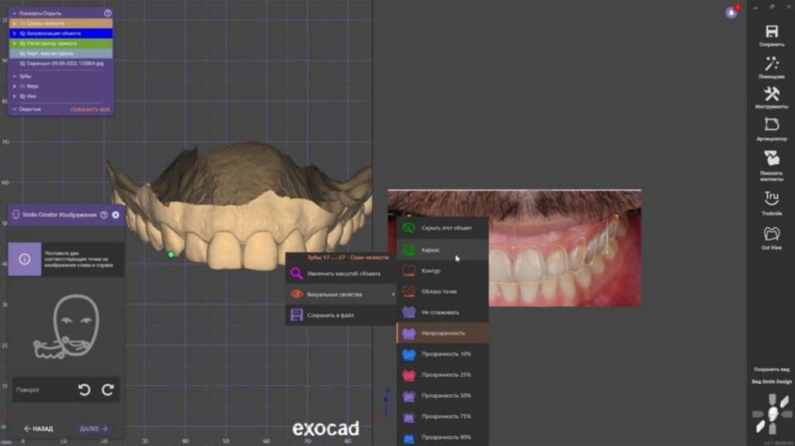Rotate image counterclockwise in Smile Creator panel
The width and height of the screenshot is (795, 446).
tap(85, 390)
